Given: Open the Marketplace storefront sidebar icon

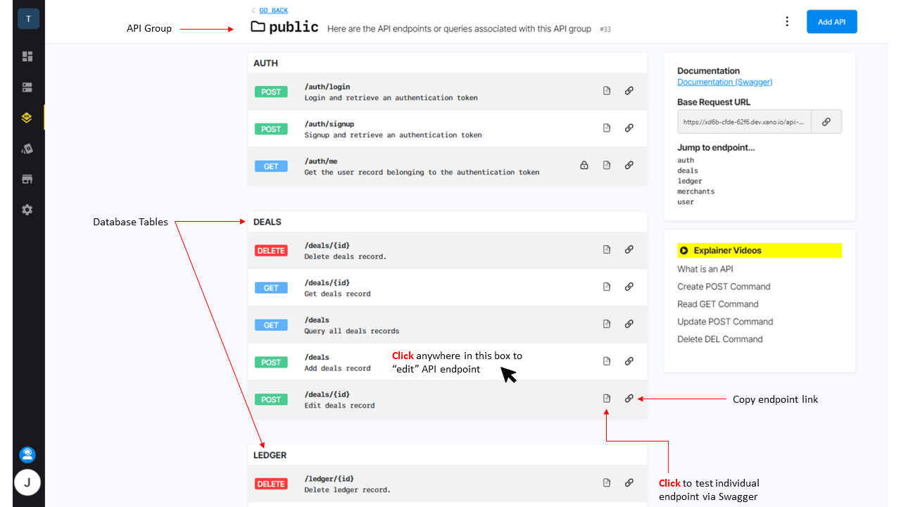Looking at the screenshot, I should point(27,179).
